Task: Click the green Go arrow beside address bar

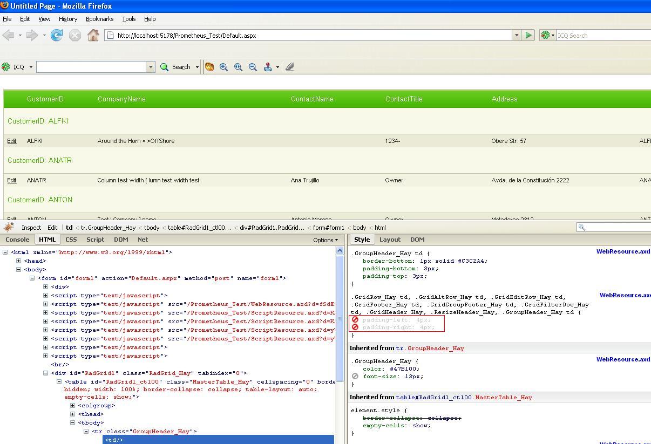Action: pos(528,36)
